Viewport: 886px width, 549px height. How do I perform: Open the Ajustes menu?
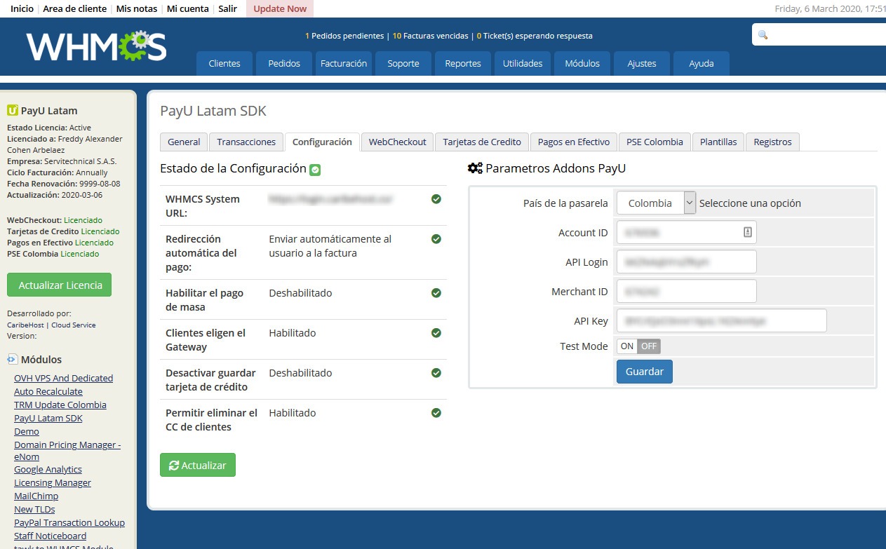tap(642, 63)
